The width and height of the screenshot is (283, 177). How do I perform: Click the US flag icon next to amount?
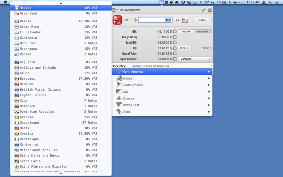(x=185, y=20)
